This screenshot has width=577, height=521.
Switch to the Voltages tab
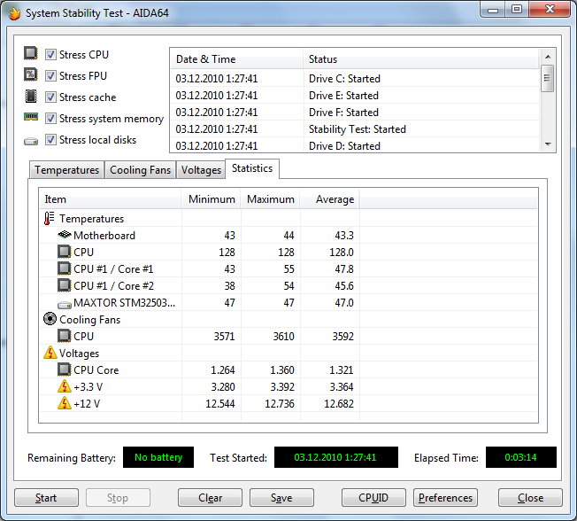(201, 170)
